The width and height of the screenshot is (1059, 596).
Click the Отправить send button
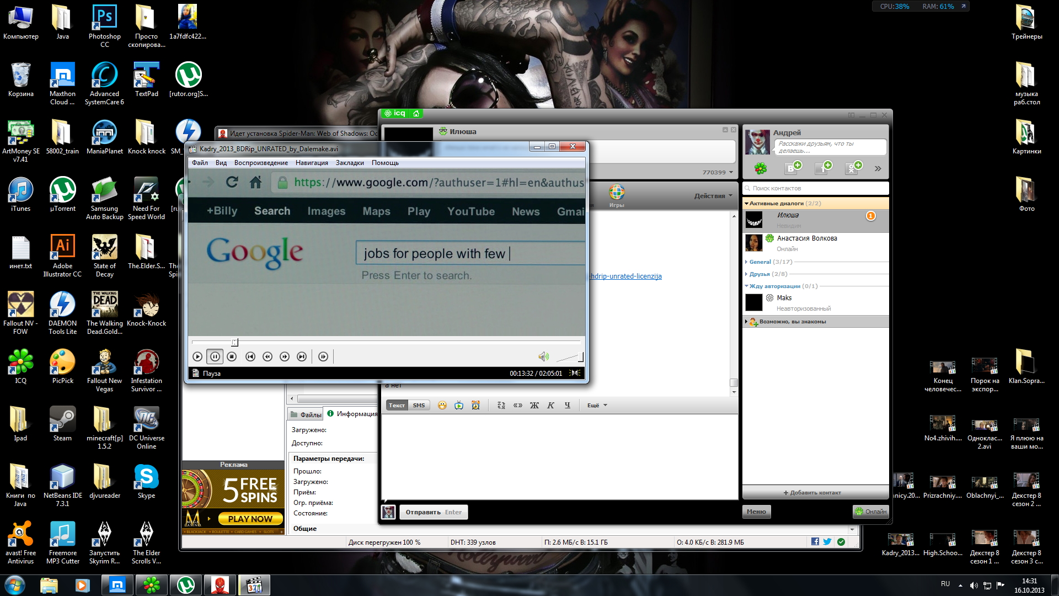(x=433, y=512)
